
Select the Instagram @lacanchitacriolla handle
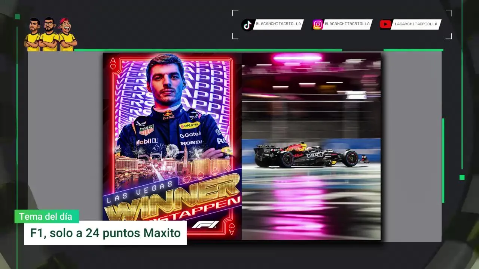(x=347, y=24)
